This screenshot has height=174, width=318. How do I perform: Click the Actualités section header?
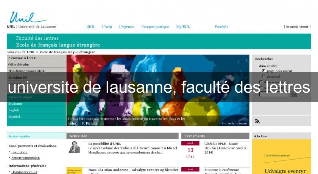point(123,136)
